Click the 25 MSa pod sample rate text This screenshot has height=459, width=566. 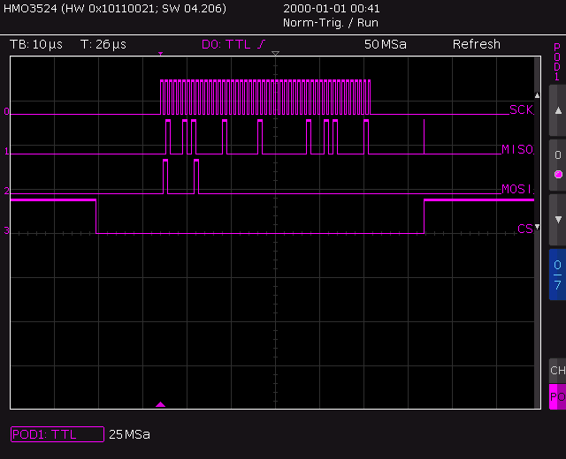coord(129,434)
